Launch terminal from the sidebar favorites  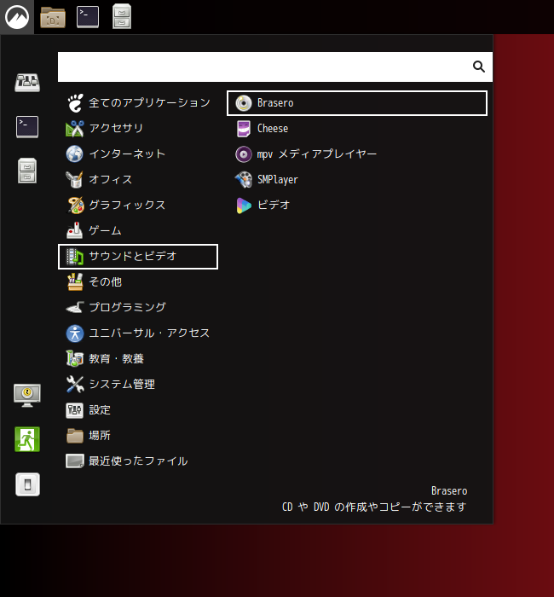27,127
